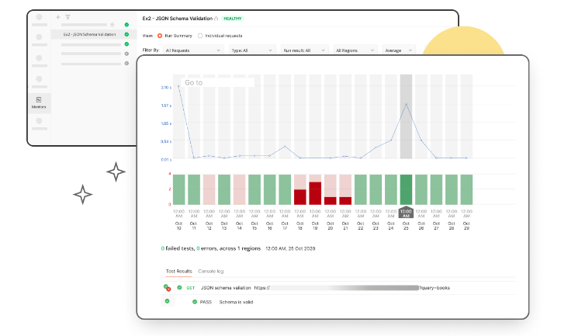Select the highlighted Oct 25 dark green bar
The height and width of the screenshot is (336, 568).
coord(406,189)
